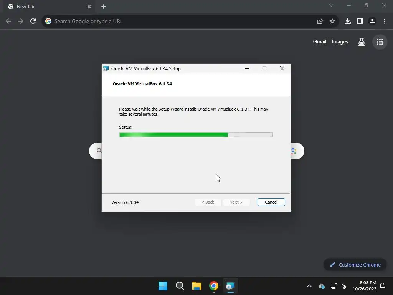Open network status tray icon
The image size is (393, 295).
tap(334, 286)
